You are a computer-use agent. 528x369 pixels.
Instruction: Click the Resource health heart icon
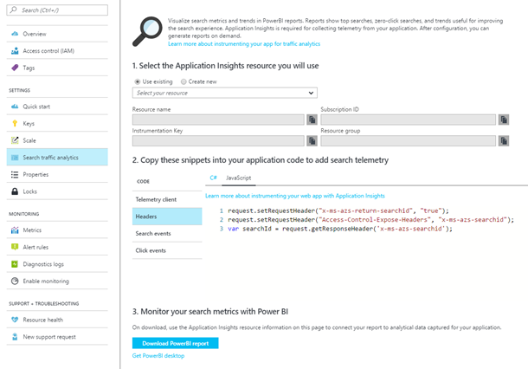(15, 320)
